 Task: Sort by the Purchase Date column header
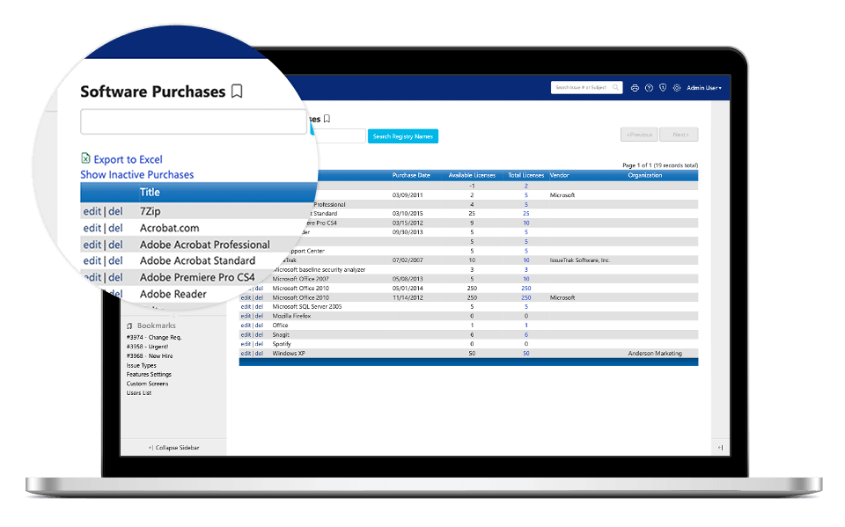point(411,175)
